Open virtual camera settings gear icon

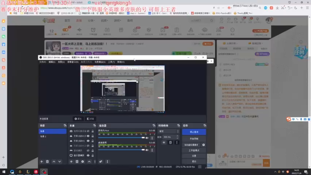tap(203, 145)
